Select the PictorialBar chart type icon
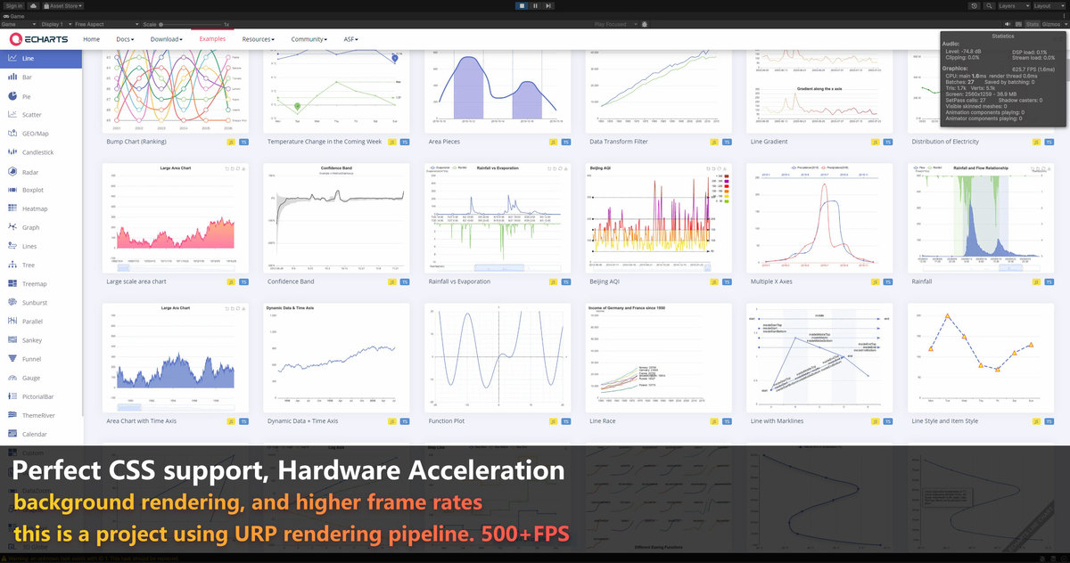This screenshot has height=563, width=1070. tap(12, 396)
